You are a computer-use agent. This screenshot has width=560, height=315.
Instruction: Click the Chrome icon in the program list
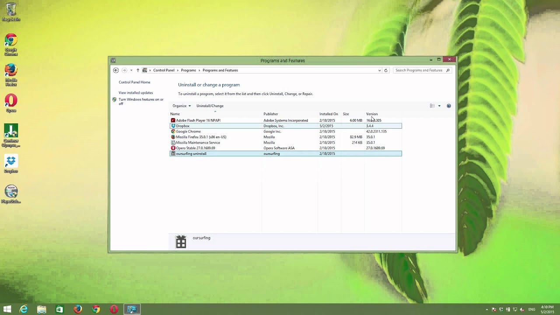point(173,131)
